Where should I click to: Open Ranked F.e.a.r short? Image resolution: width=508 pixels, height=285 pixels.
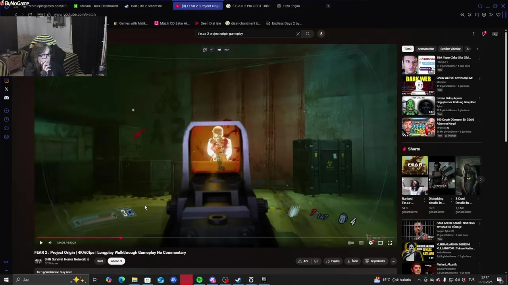(x=415, y=175)
